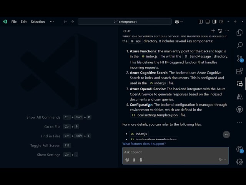Open the api directory link
The width and height of the screenshot is (246, 185).
tap(136, 41)
